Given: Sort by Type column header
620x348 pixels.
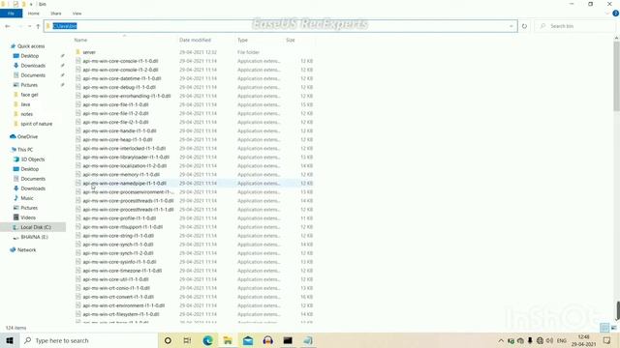Looking at the screenshot, I should [242, 40].
